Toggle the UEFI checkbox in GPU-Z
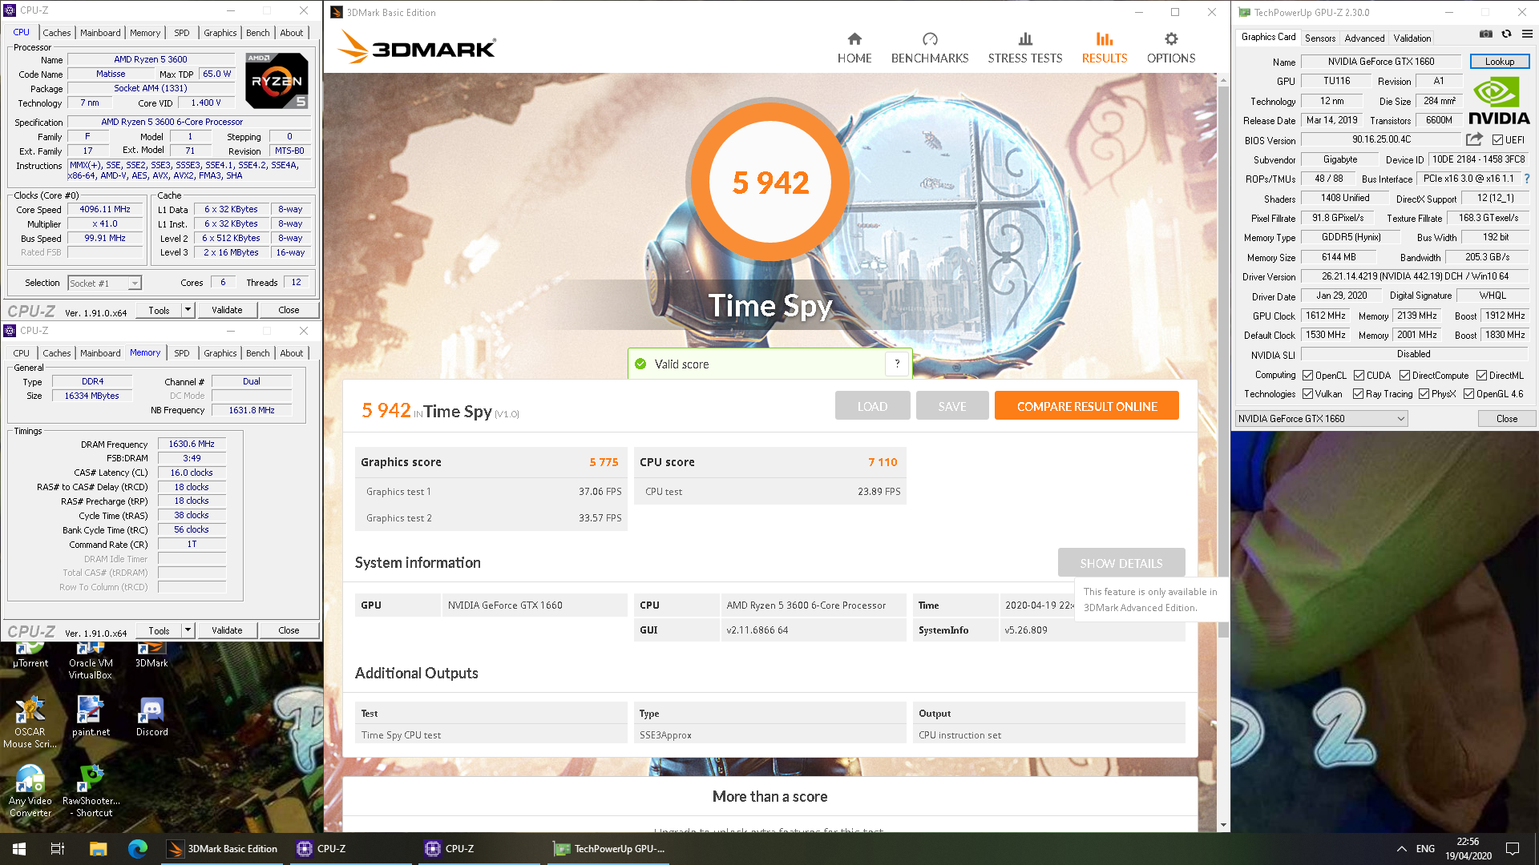 pos(1497,140)
